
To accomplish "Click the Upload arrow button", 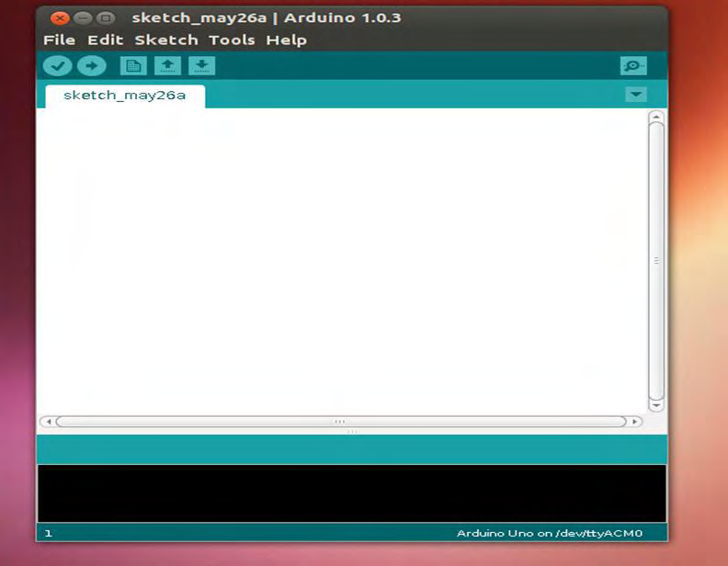I will (x=92, y=65).
